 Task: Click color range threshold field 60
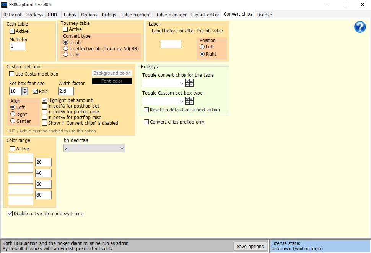point(43,184)
